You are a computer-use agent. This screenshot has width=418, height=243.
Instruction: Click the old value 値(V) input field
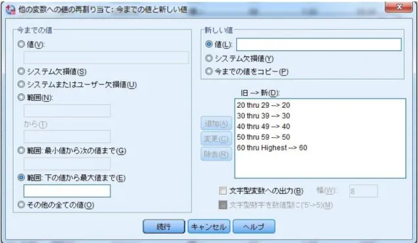(x=106, y=57)
